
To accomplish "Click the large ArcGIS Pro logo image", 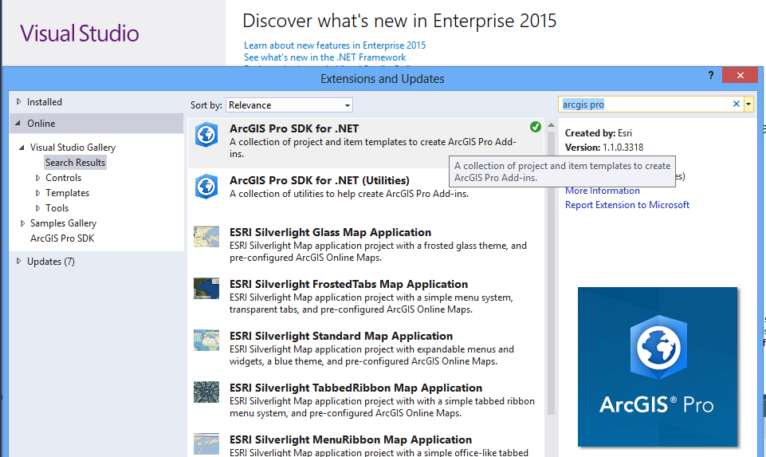I will point(658,366).
